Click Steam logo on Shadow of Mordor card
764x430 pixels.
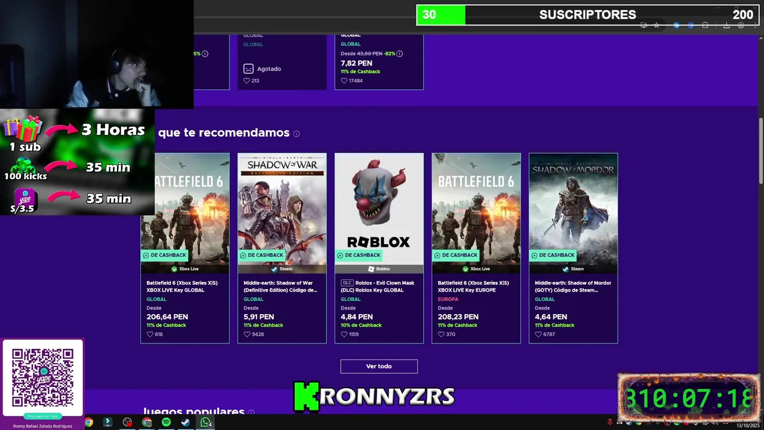click(x=565, y=269)
